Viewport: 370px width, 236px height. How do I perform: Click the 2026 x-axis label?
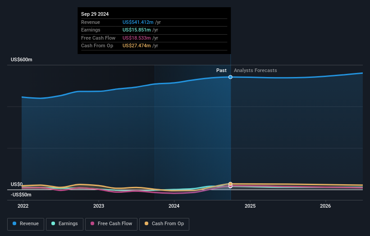pos(325,206)
